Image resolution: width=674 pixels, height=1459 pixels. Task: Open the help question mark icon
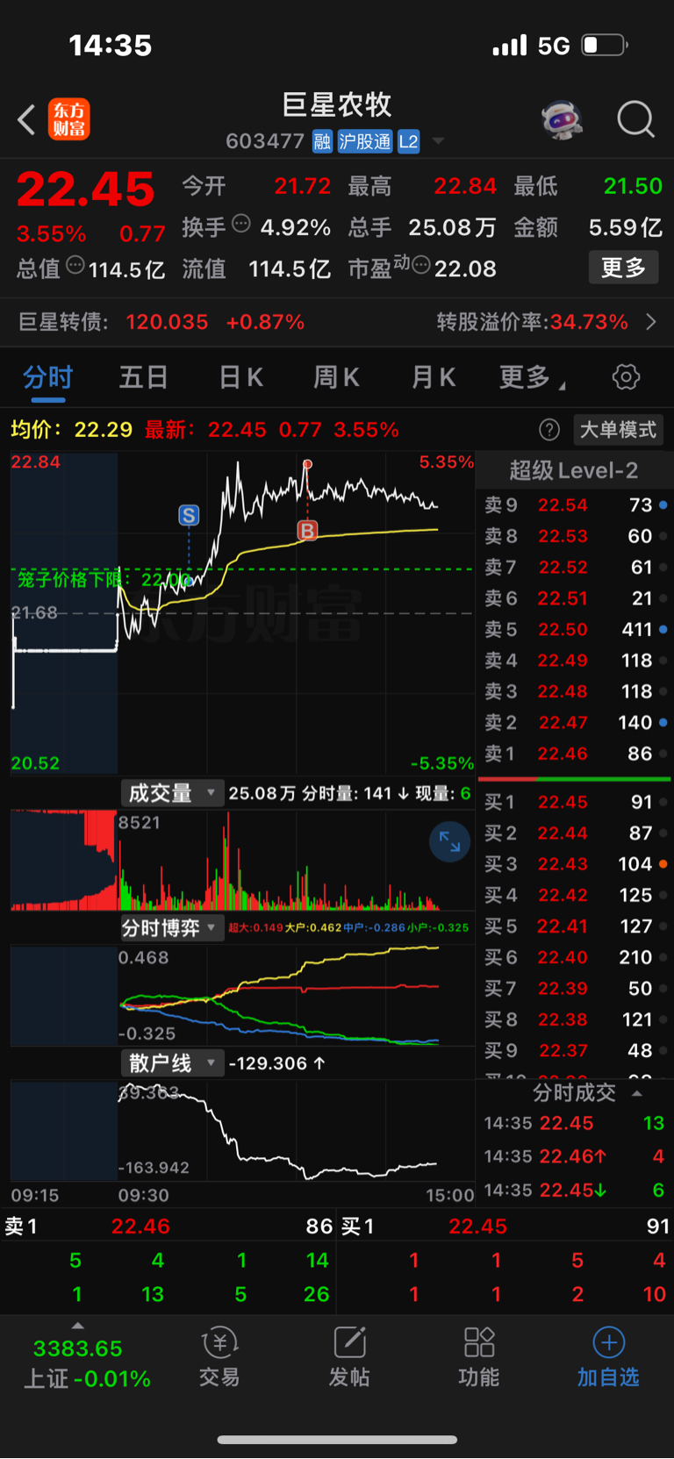[549, 430]
